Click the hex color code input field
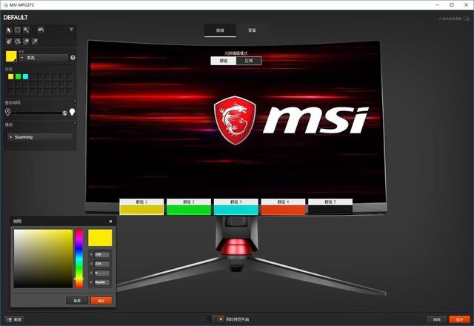Screen dimensions: 474x326 [102, 282]
